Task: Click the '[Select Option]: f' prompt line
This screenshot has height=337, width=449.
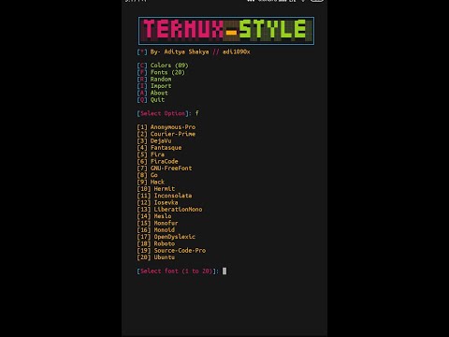Action: coord(167,113)
